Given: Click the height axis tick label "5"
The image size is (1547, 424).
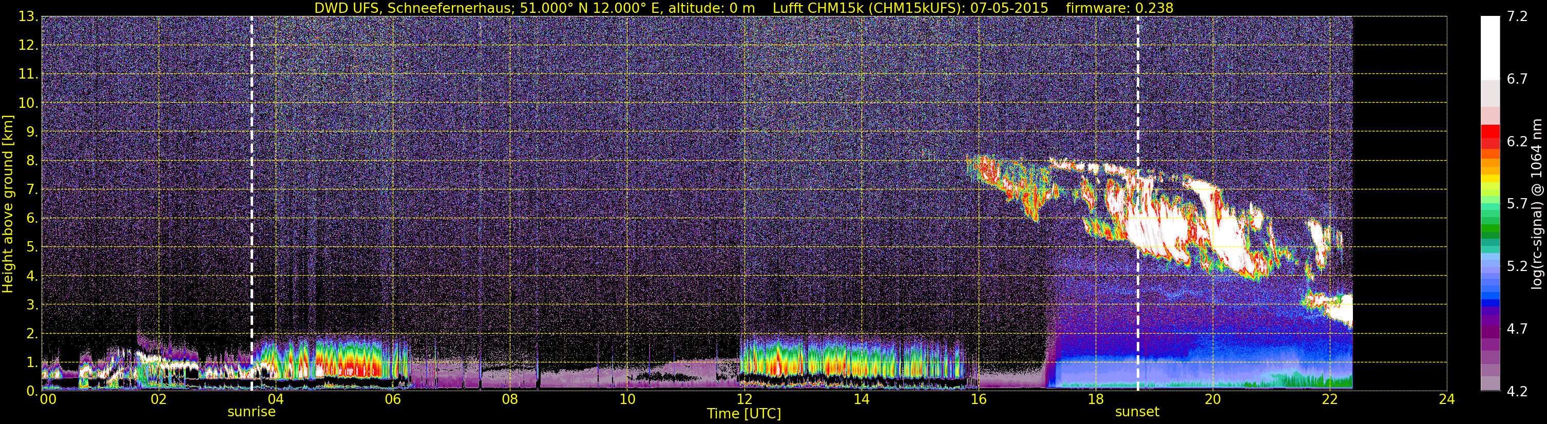Looking at the screenshot, I should [x=32, y=247].
